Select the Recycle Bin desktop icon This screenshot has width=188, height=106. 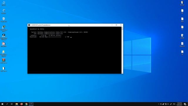pos(4,20)
